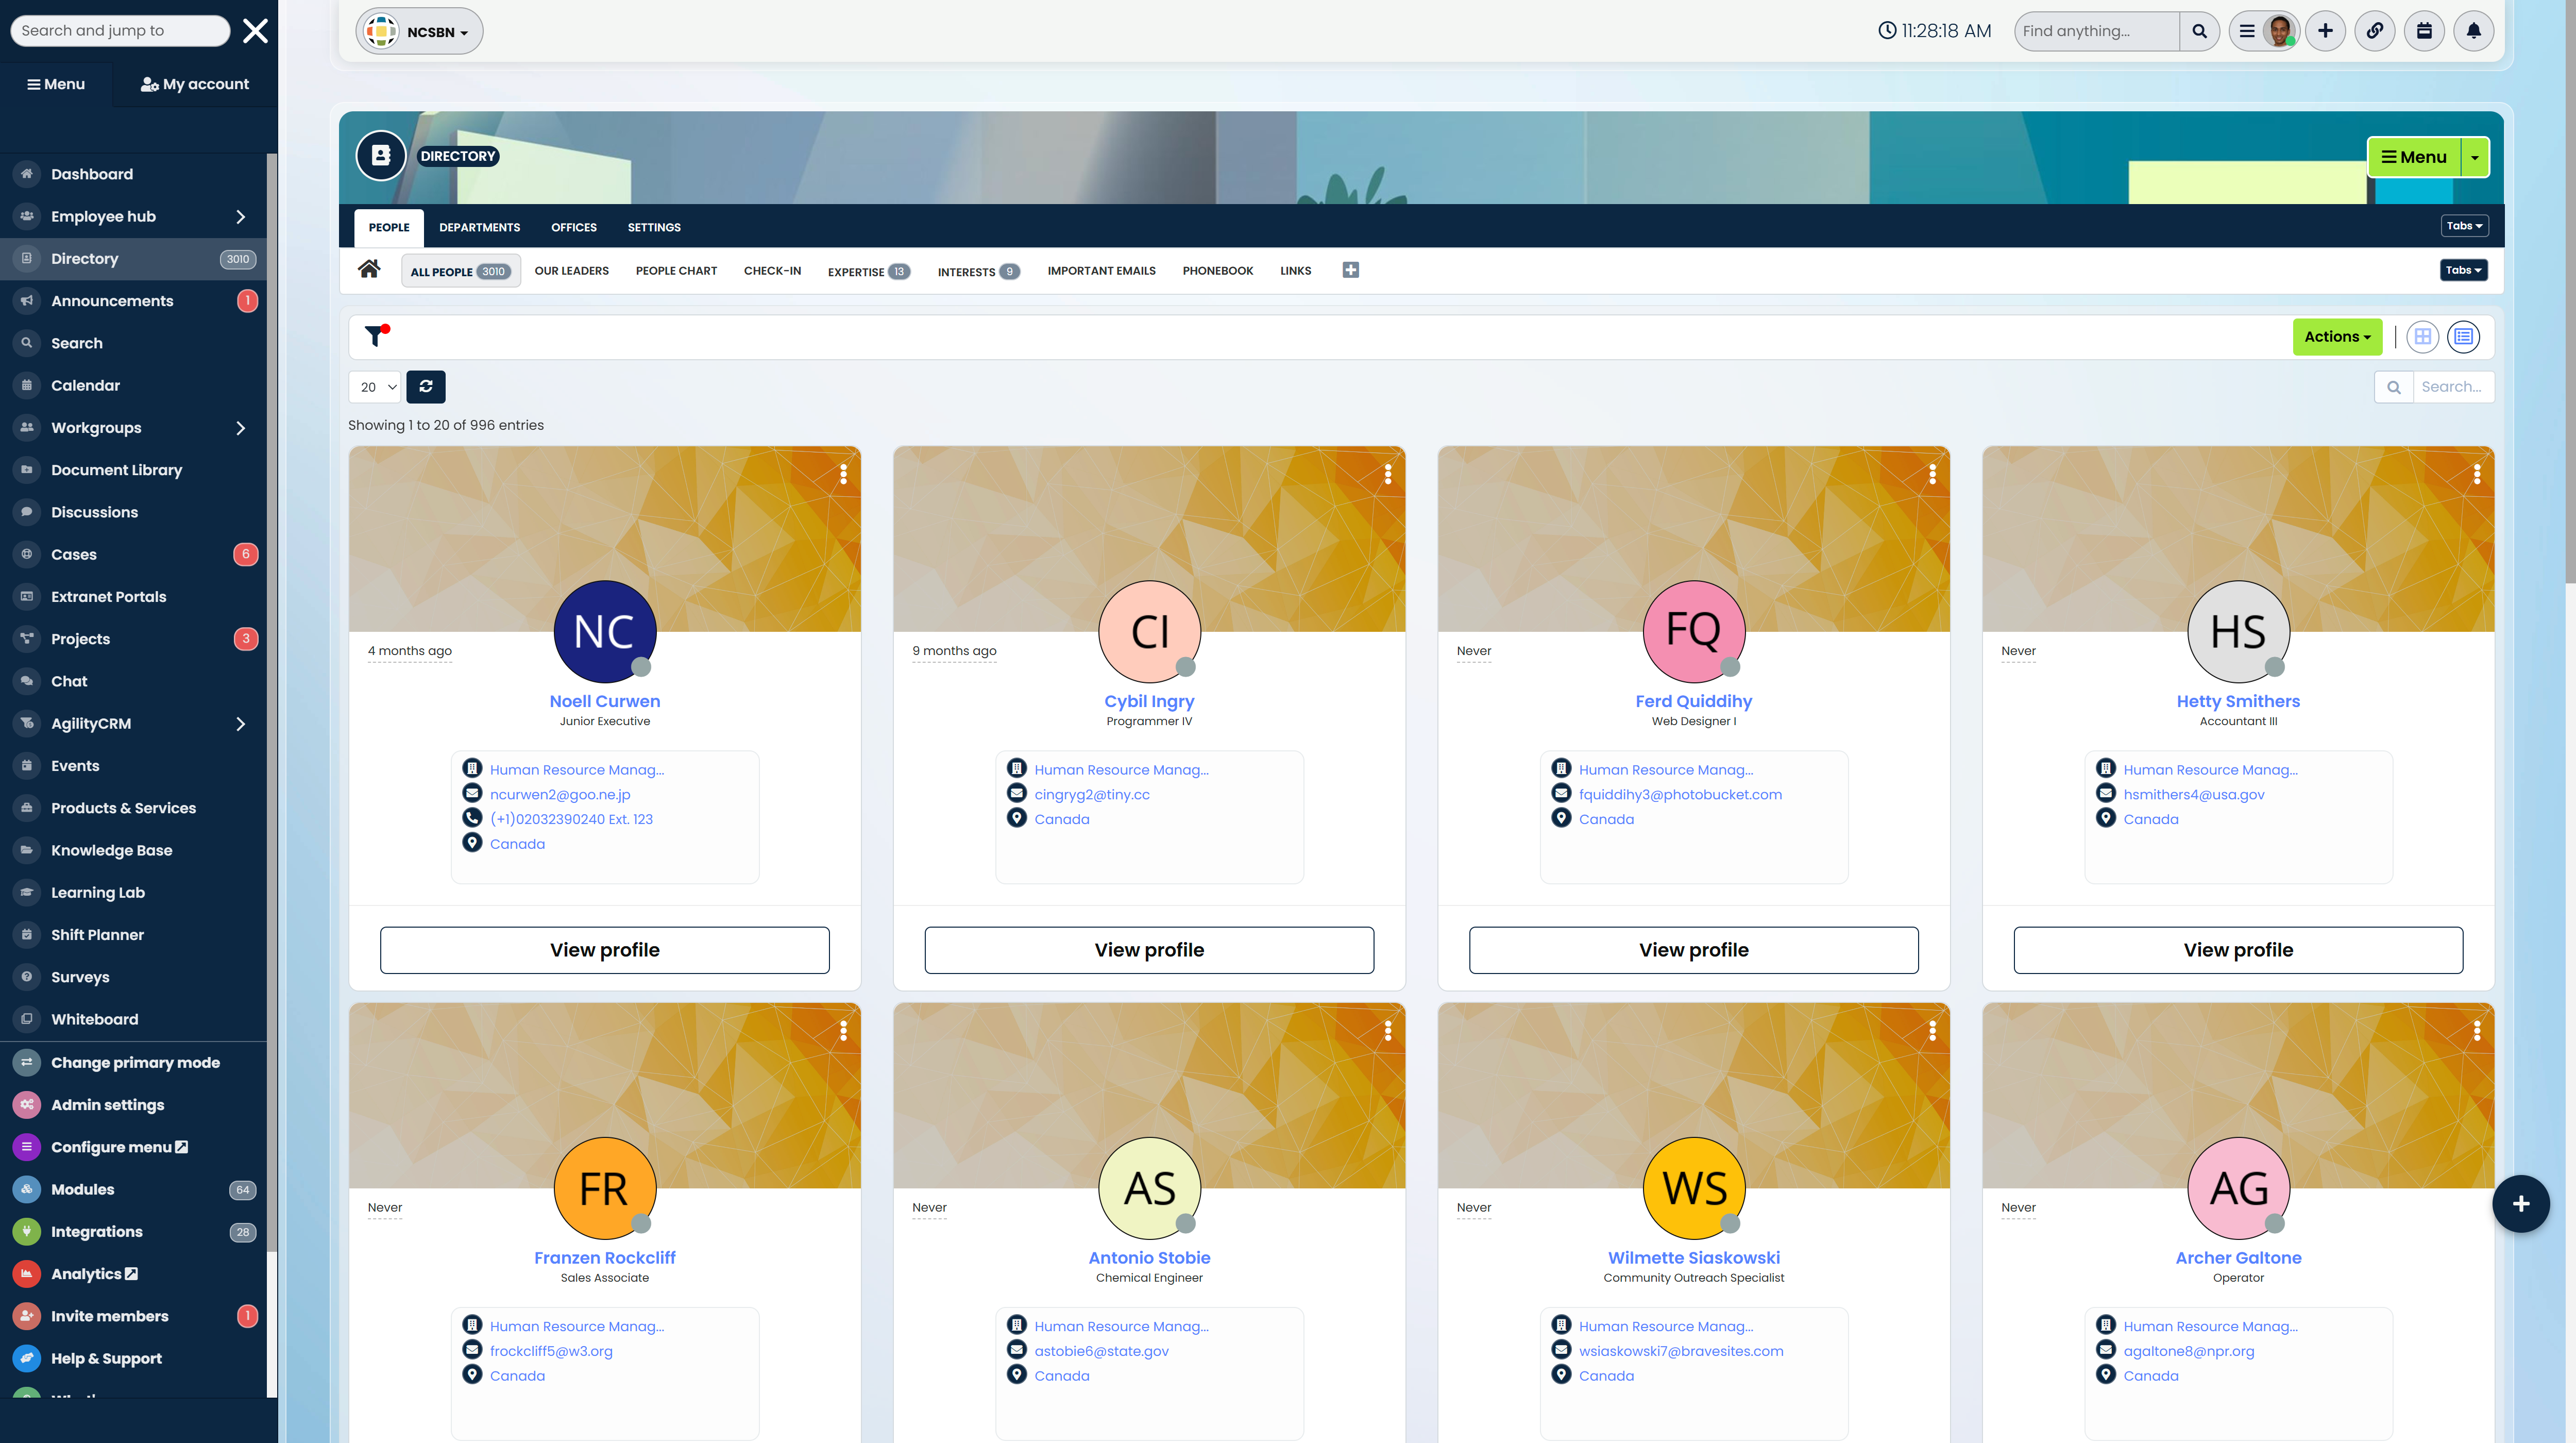This screenshot has height=1443, width=2576.
Task: Open the notifications bell icon
Action: click(2473, 31)
